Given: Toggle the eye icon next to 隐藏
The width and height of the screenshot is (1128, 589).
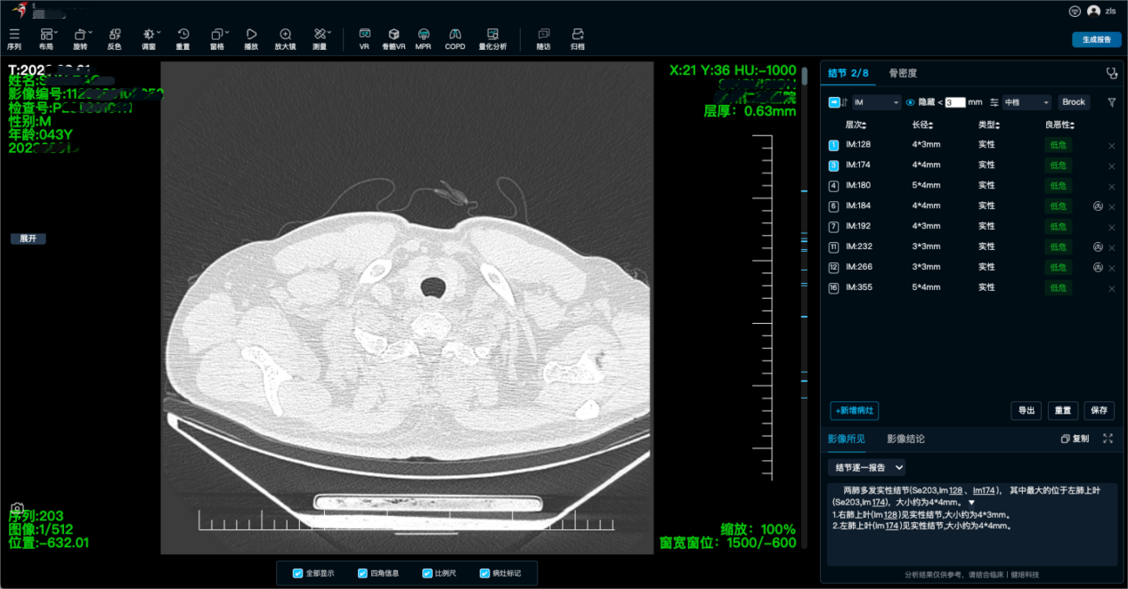Looking at the screenshot, I should pyautogui.click(x=910, y=102).
